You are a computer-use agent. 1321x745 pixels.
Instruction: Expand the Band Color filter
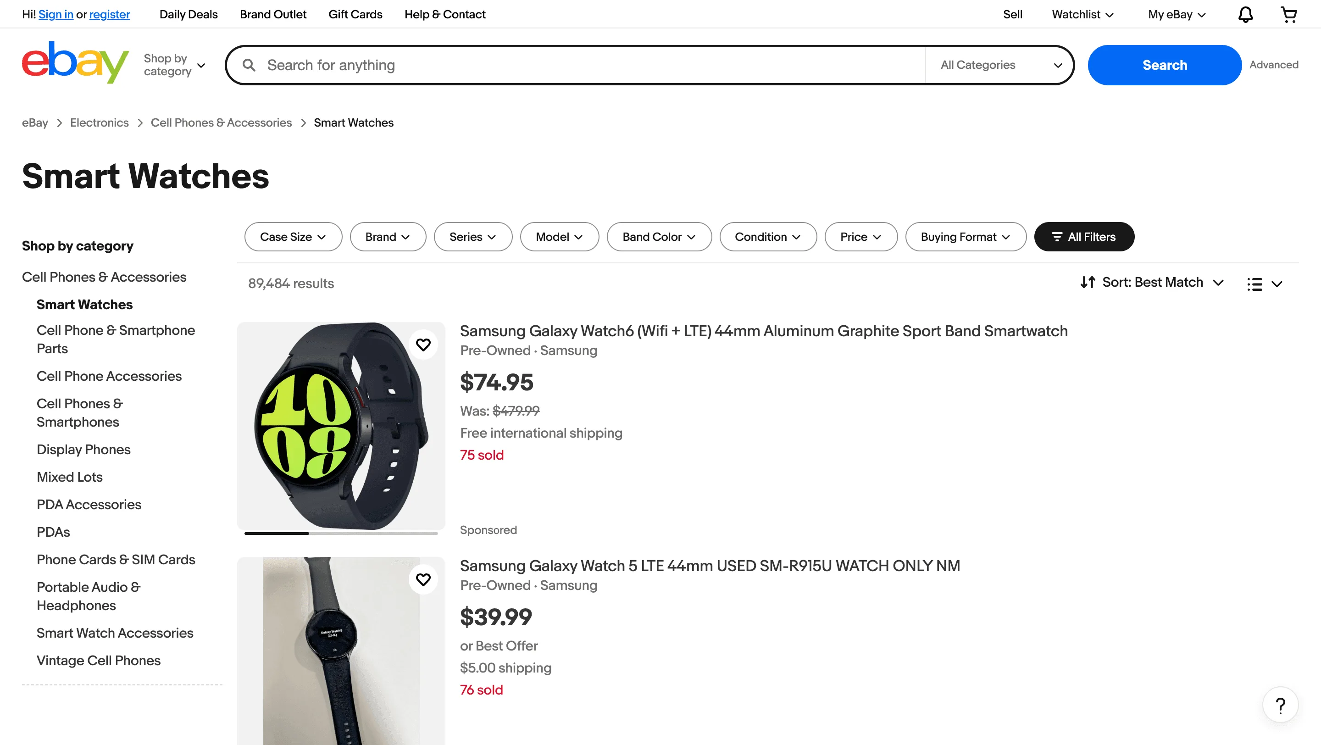pyautogui.click(x=659, y=236)
